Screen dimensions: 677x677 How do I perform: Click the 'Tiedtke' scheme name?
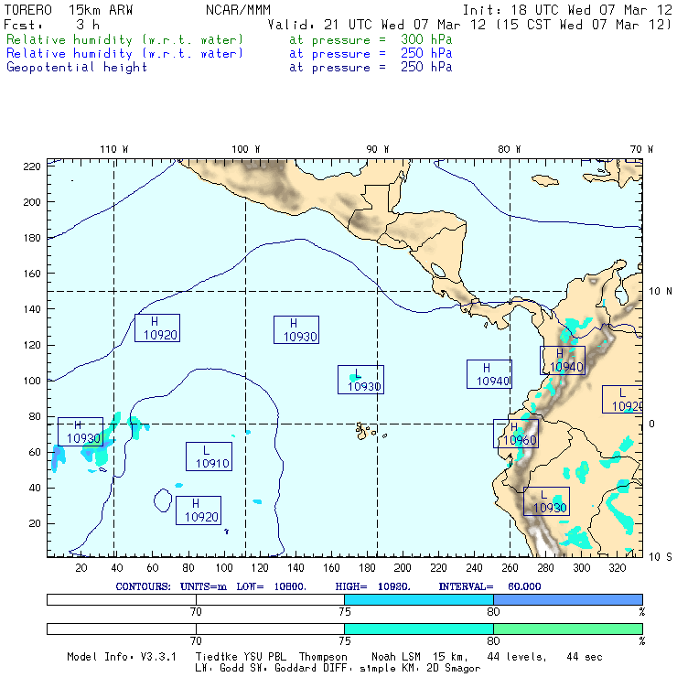point(216,657)
